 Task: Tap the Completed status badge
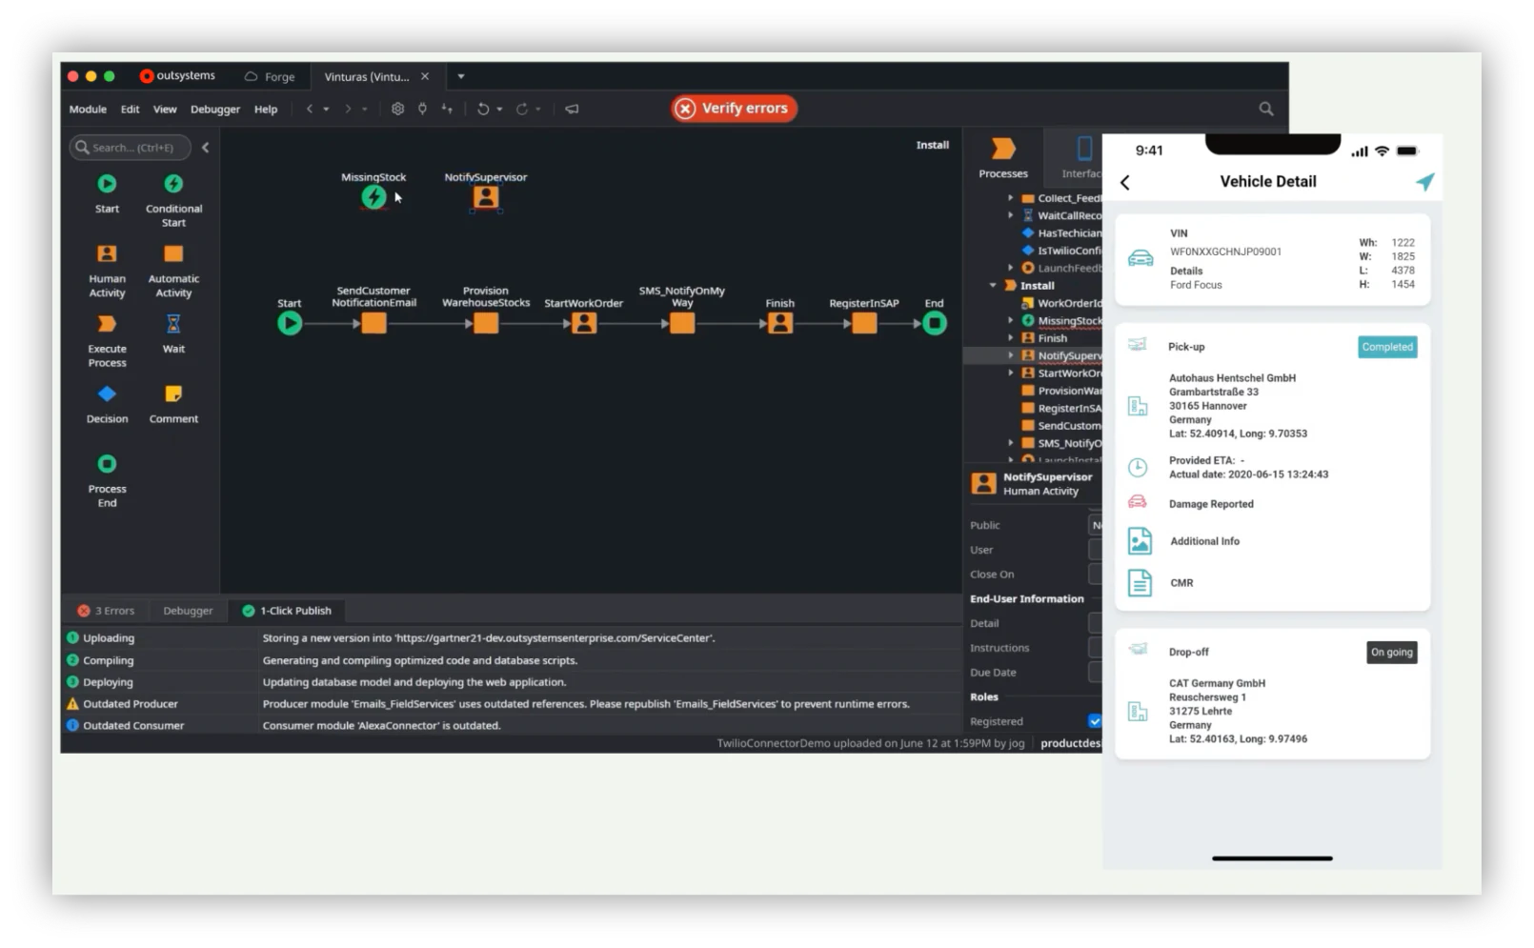[x=1387, y=347]
